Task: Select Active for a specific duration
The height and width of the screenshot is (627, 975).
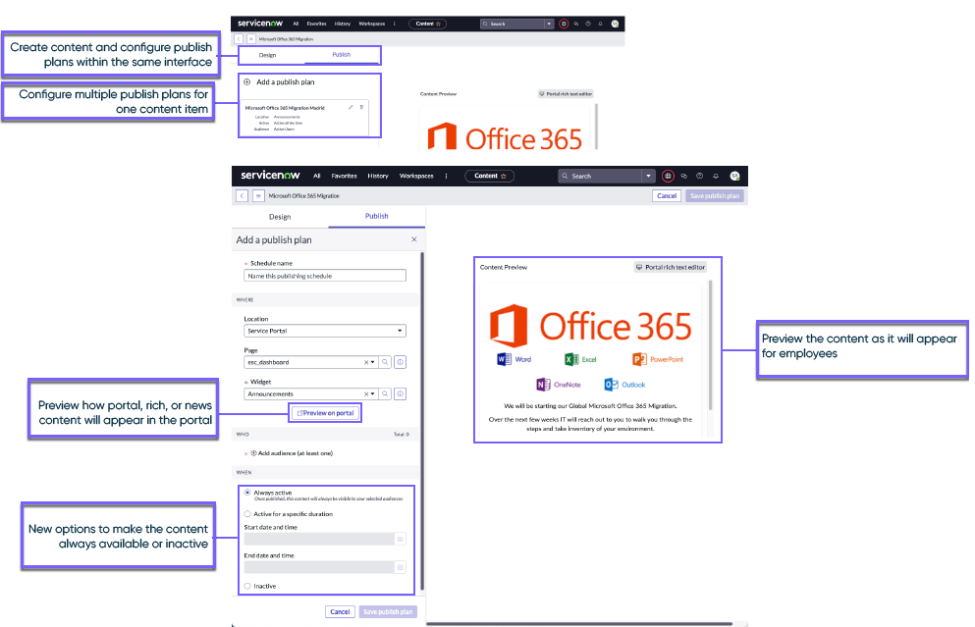Action: [247, 514]
